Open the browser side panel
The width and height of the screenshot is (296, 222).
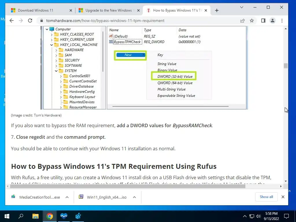tap(263, 21)
